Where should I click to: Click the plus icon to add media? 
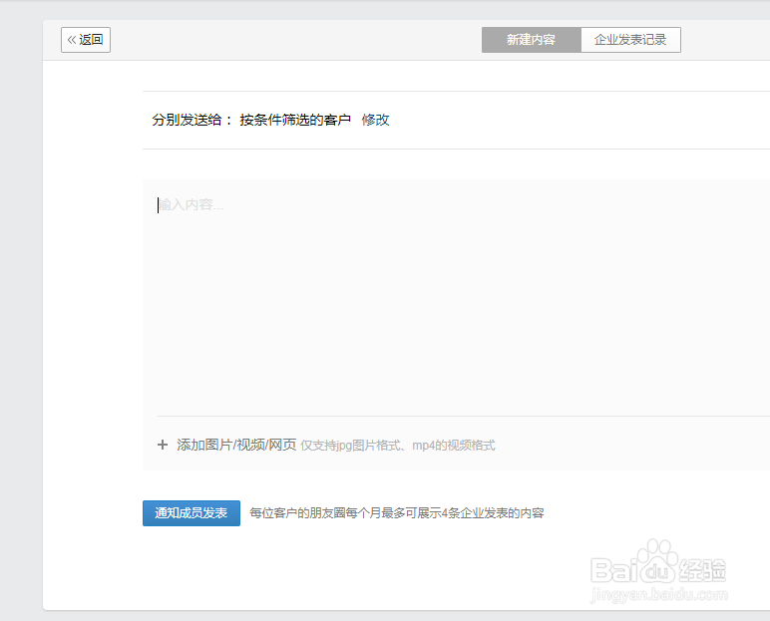(x=163, y=445)
